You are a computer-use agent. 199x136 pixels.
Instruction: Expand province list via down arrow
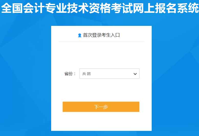click(x=135, y=74)
